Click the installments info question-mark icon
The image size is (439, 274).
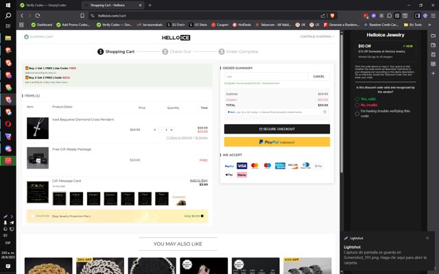pos(324,112)
